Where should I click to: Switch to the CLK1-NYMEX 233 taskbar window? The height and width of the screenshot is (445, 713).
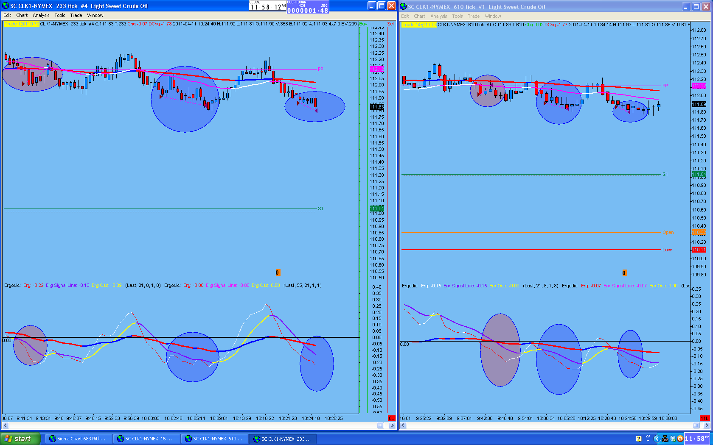tap(284, 439)
